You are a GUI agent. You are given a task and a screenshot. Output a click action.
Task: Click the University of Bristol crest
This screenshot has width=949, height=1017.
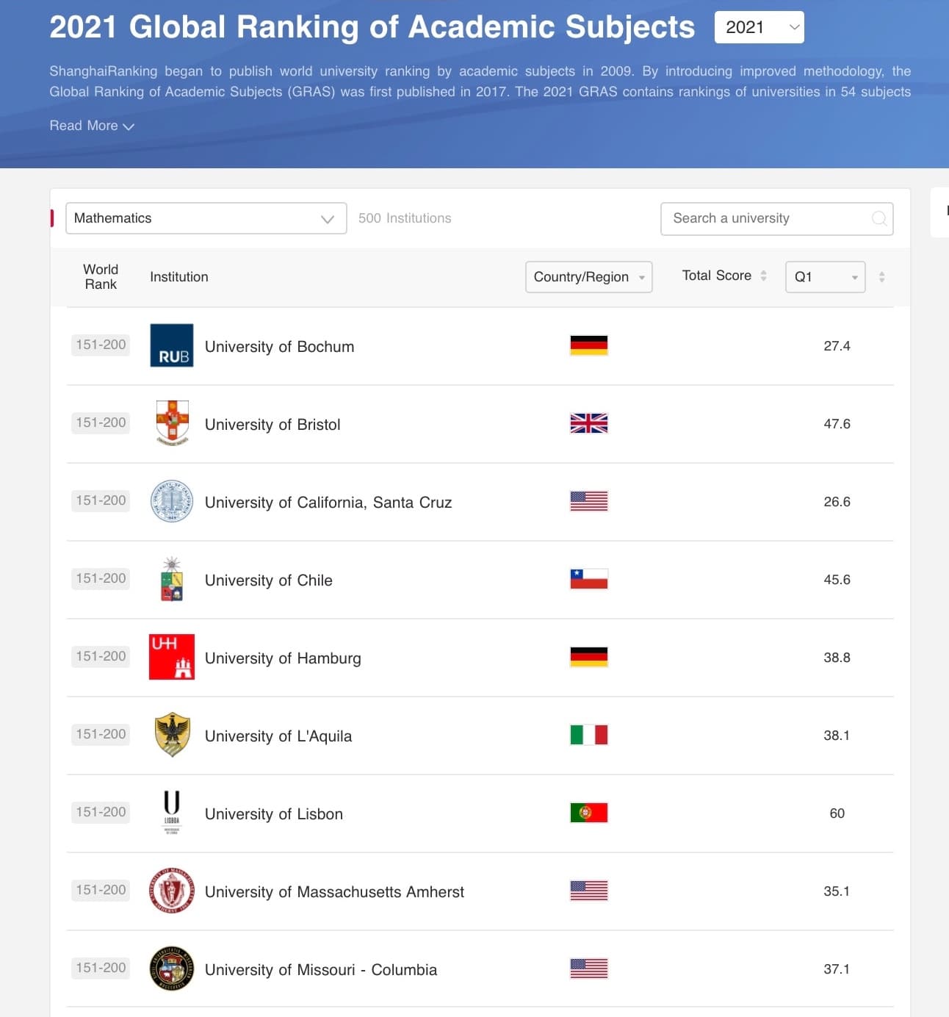(172, 423)
